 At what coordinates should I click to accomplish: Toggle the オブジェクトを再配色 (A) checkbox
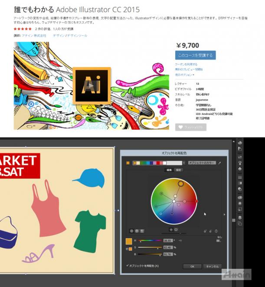(x=127, y=266)
